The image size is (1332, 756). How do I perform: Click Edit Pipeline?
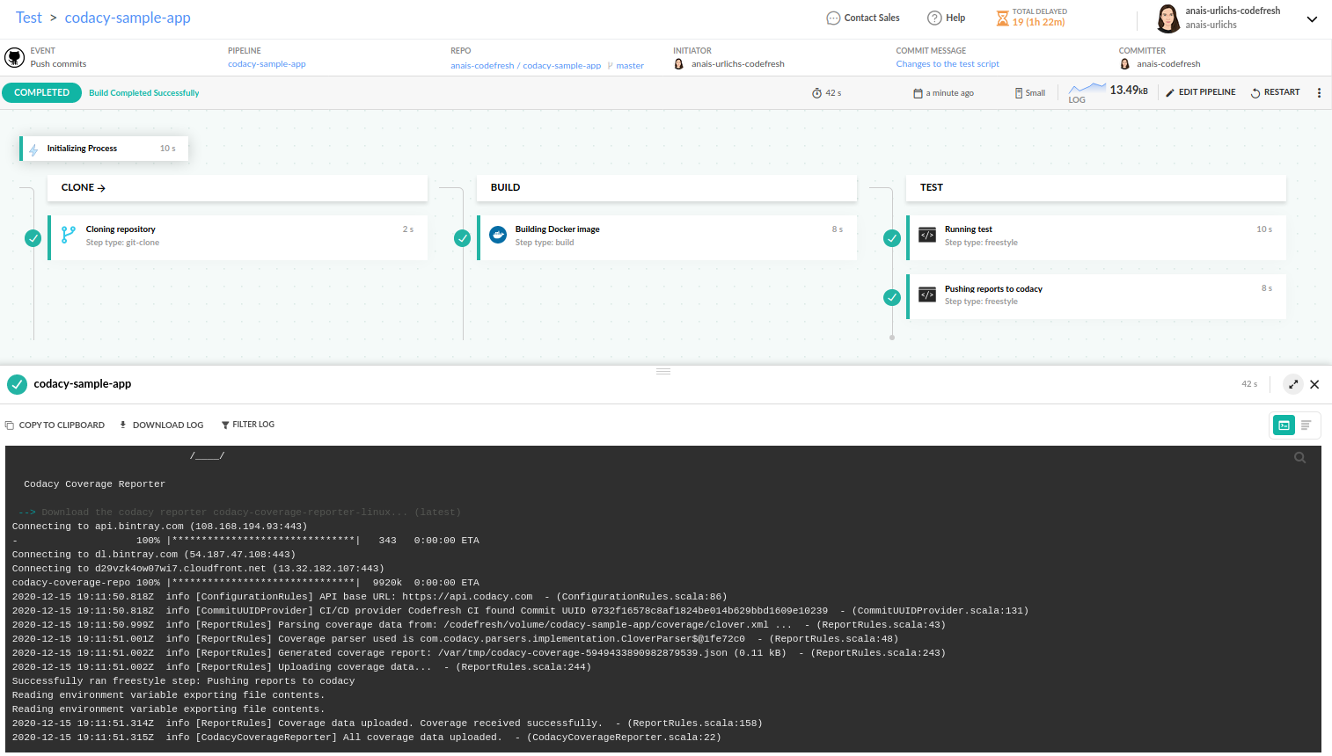(x=1200, y=92)
